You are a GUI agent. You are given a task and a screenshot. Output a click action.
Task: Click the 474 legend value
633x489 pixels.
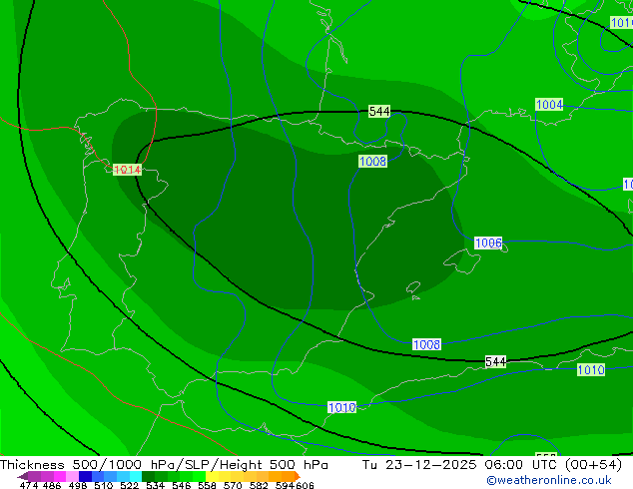[29, 485]
